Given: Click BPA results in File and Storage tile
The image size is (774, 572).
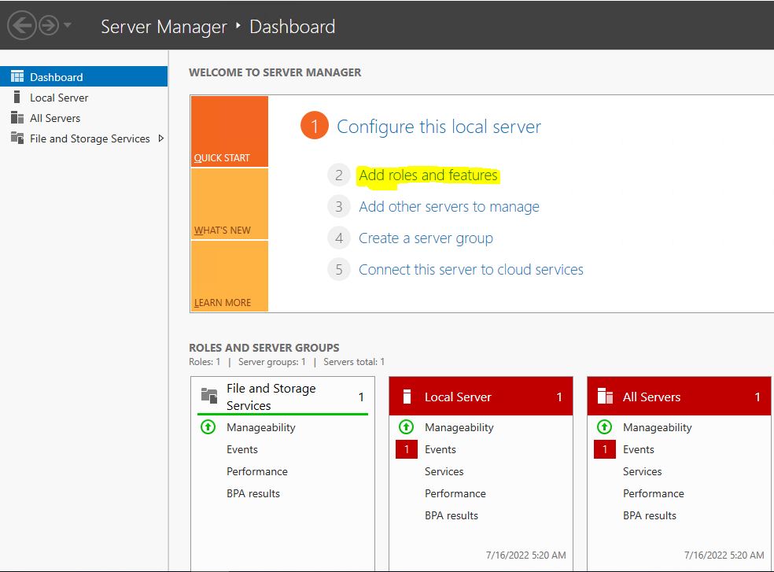Looking at the screenshot, I should [x=253, y=493].
